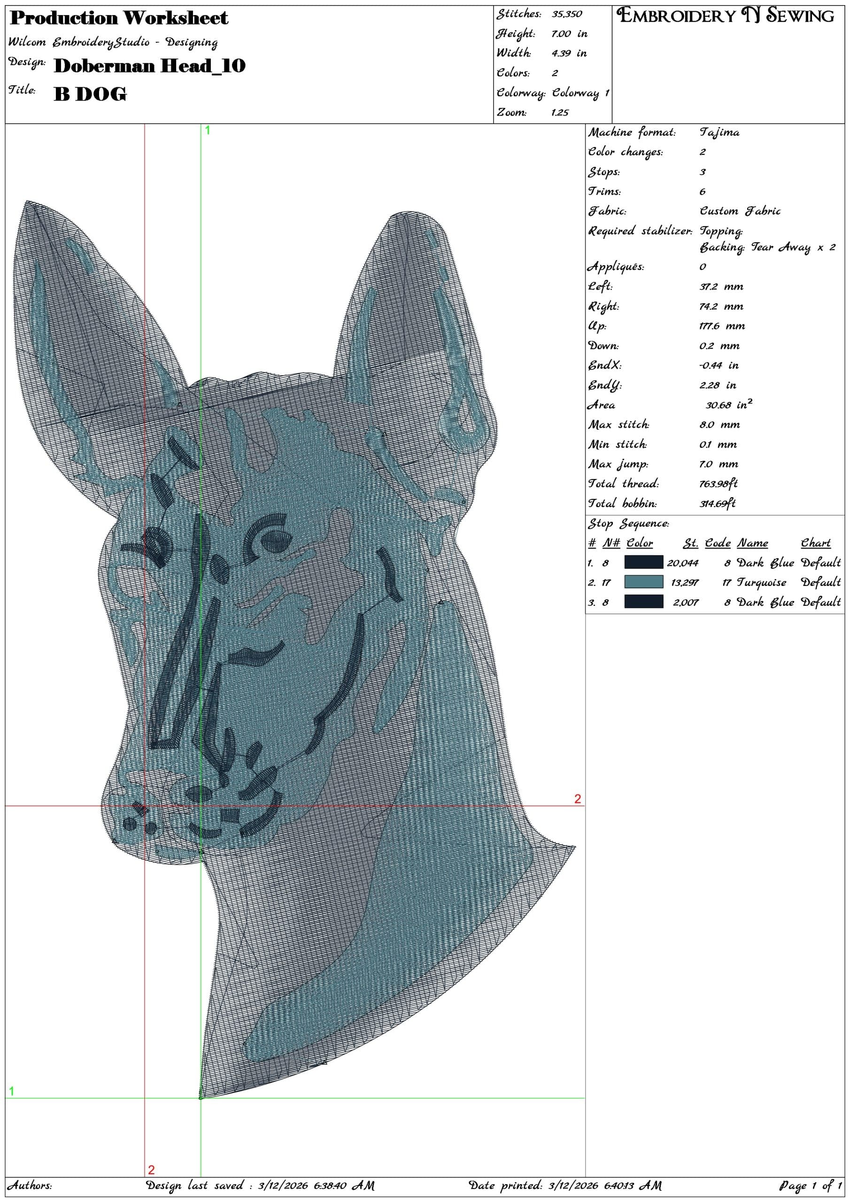The width and height of the screenshot is (850, 1202).
Task: Click the EndY value '2.28 in'
Action: (718, 385)
